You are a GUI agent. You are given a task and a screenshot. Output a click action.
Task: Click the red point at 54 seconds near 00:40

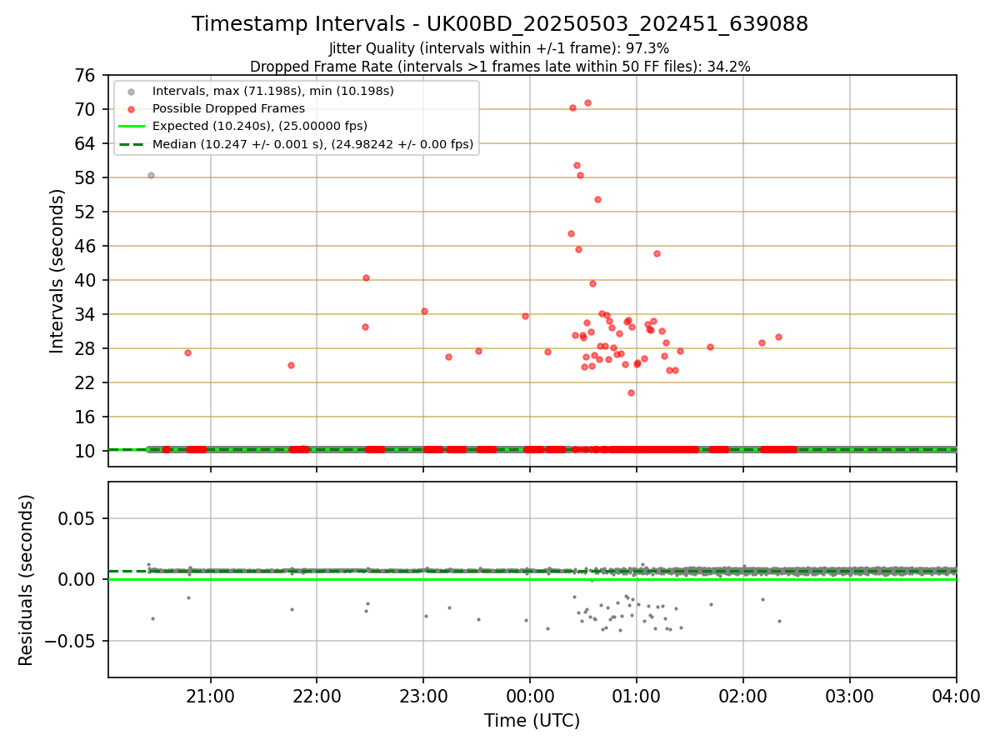pos(597,199)
